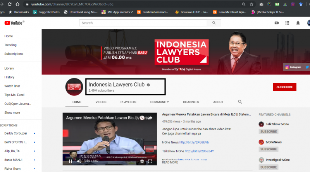The height and width of the screenshot is (172, 310).
Task: Go to Home in the sidebar
Action: 9,36
